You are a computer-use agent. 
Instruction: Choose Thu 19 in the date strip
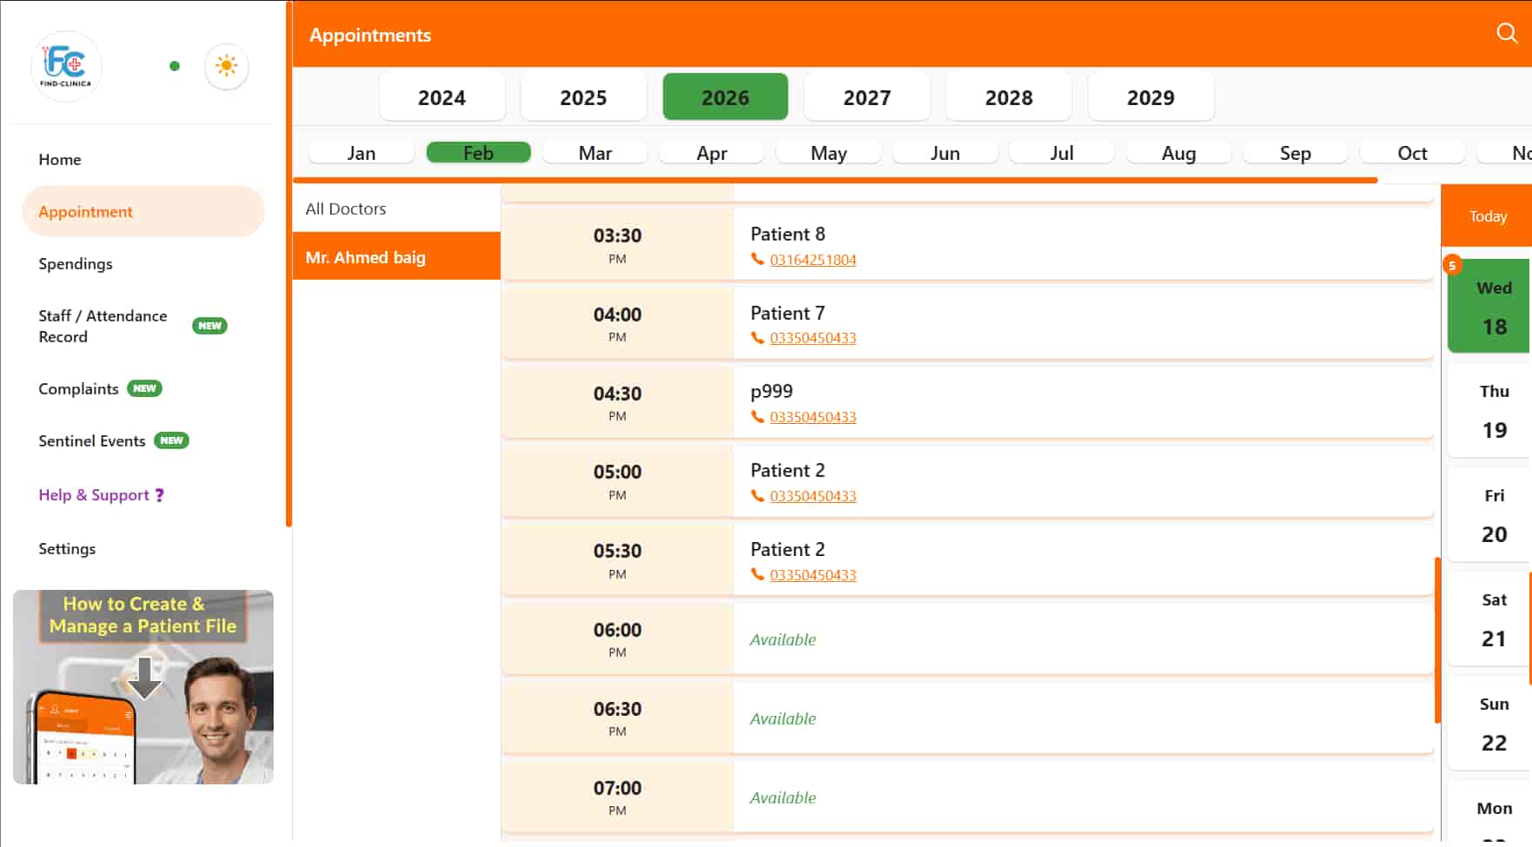pyautogui.click(x=1493, y=411)
